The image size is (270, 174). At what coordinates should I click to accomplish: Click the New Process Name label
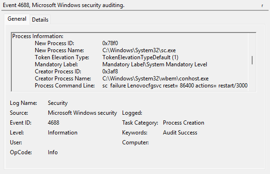pos(59,50)
